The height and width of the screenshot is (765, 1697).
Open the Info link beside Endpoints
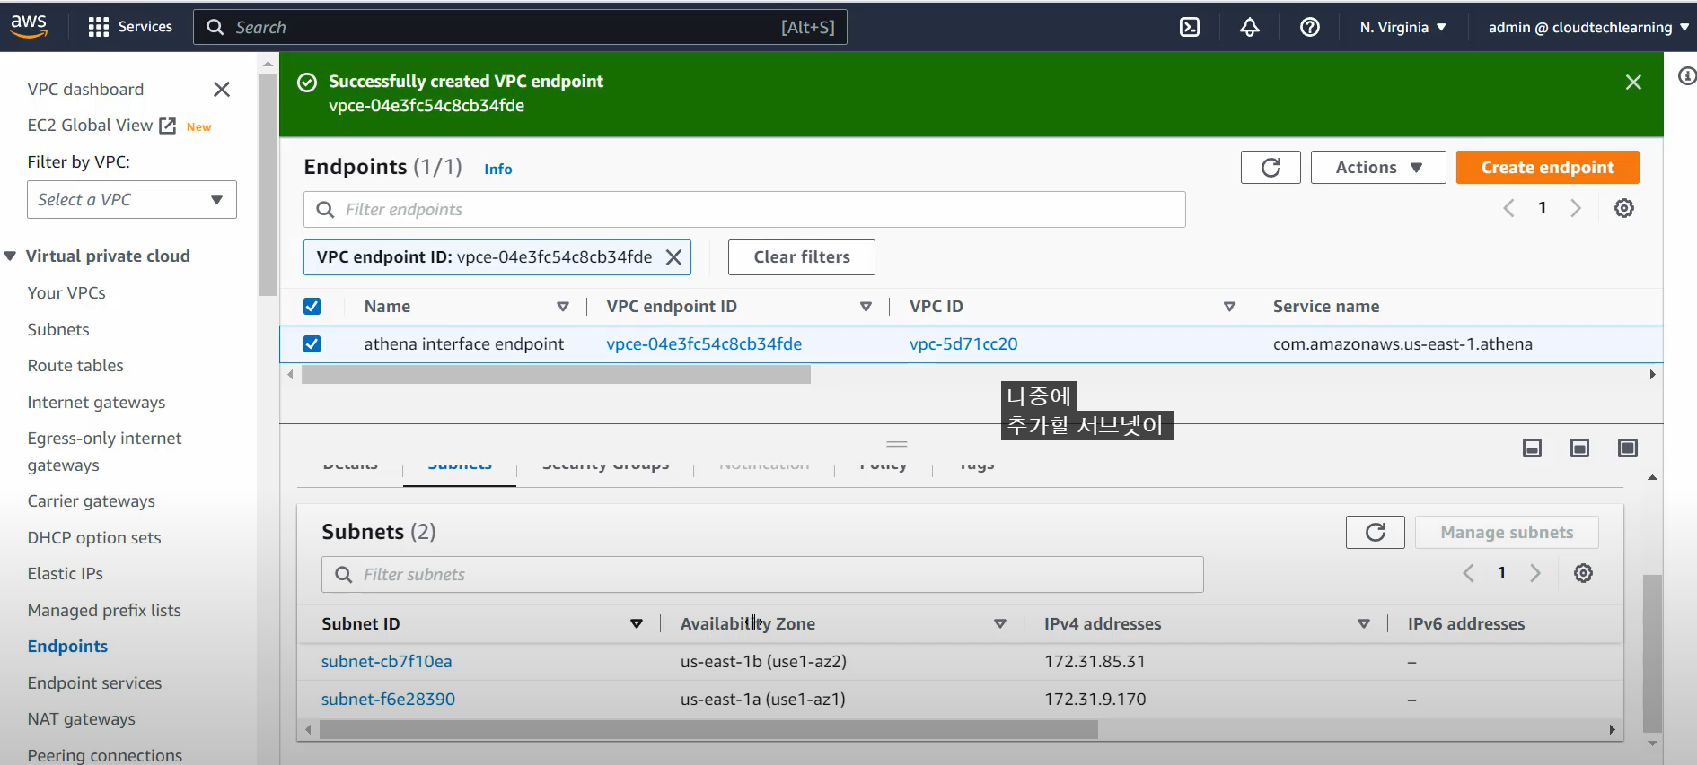[x=498, y=169]
